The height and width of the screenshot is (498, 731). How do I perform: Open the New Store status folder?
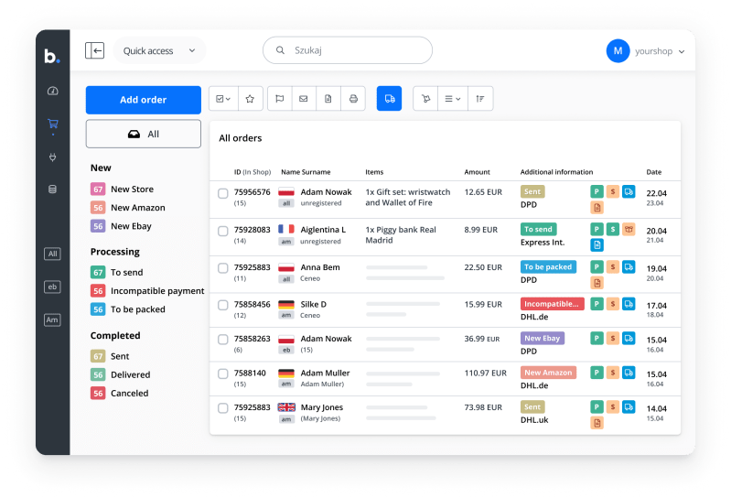123,189
